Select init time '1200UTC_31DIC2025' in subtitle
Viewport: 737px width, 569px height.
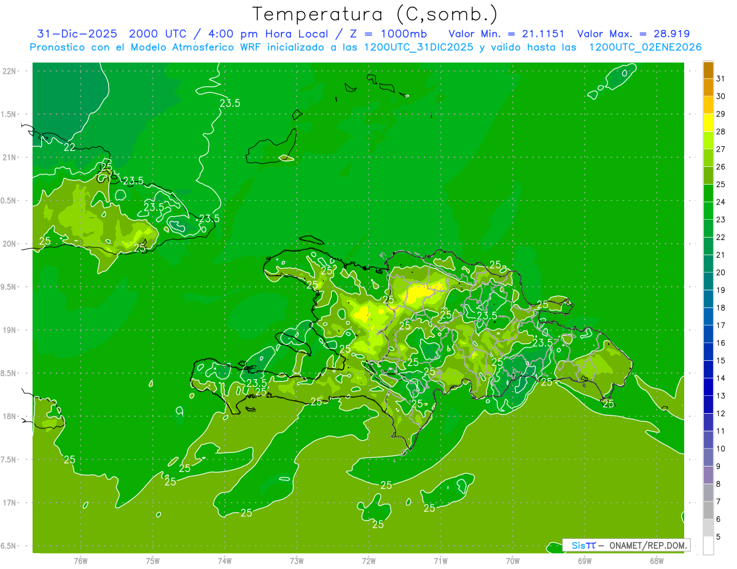tap(419, 47)
